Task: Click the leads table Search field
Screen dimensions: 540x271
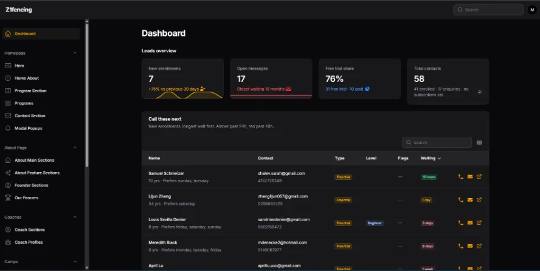Action: (x=437, y=142)
